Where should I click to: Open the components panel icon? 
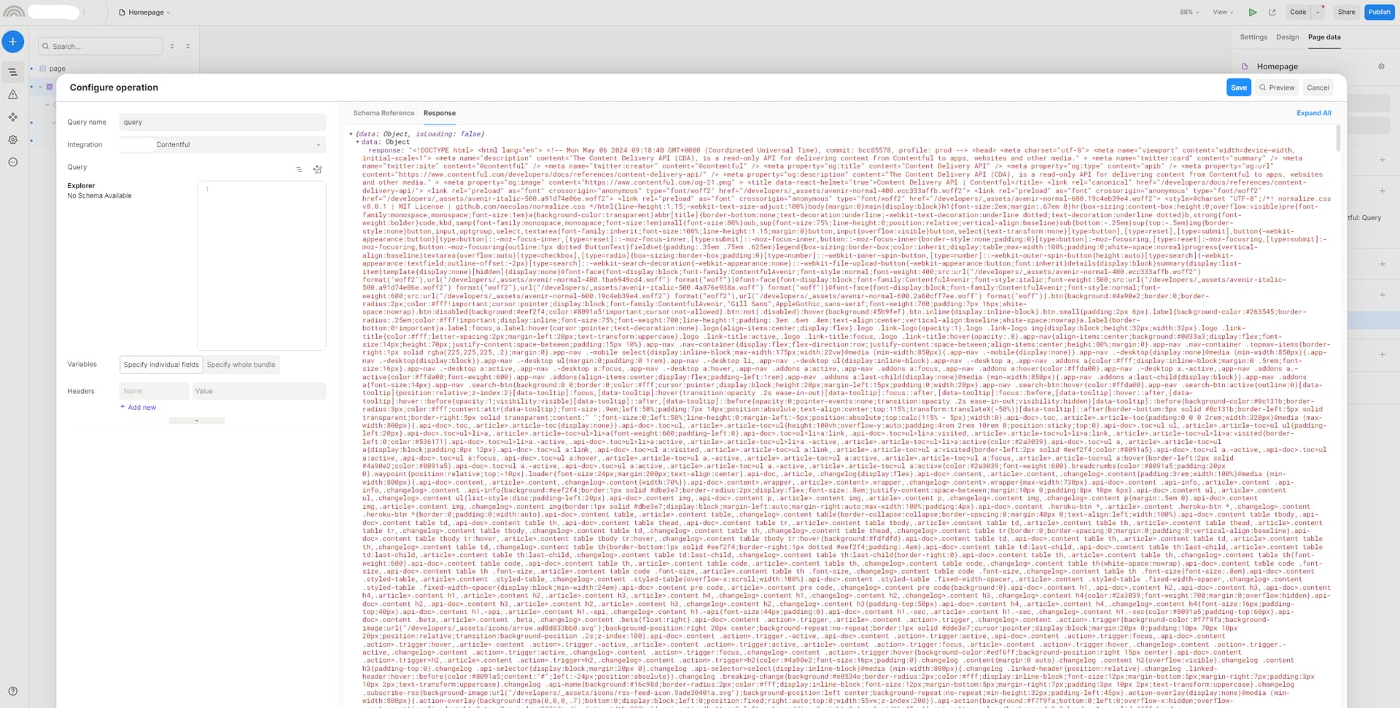pos(12,117)
